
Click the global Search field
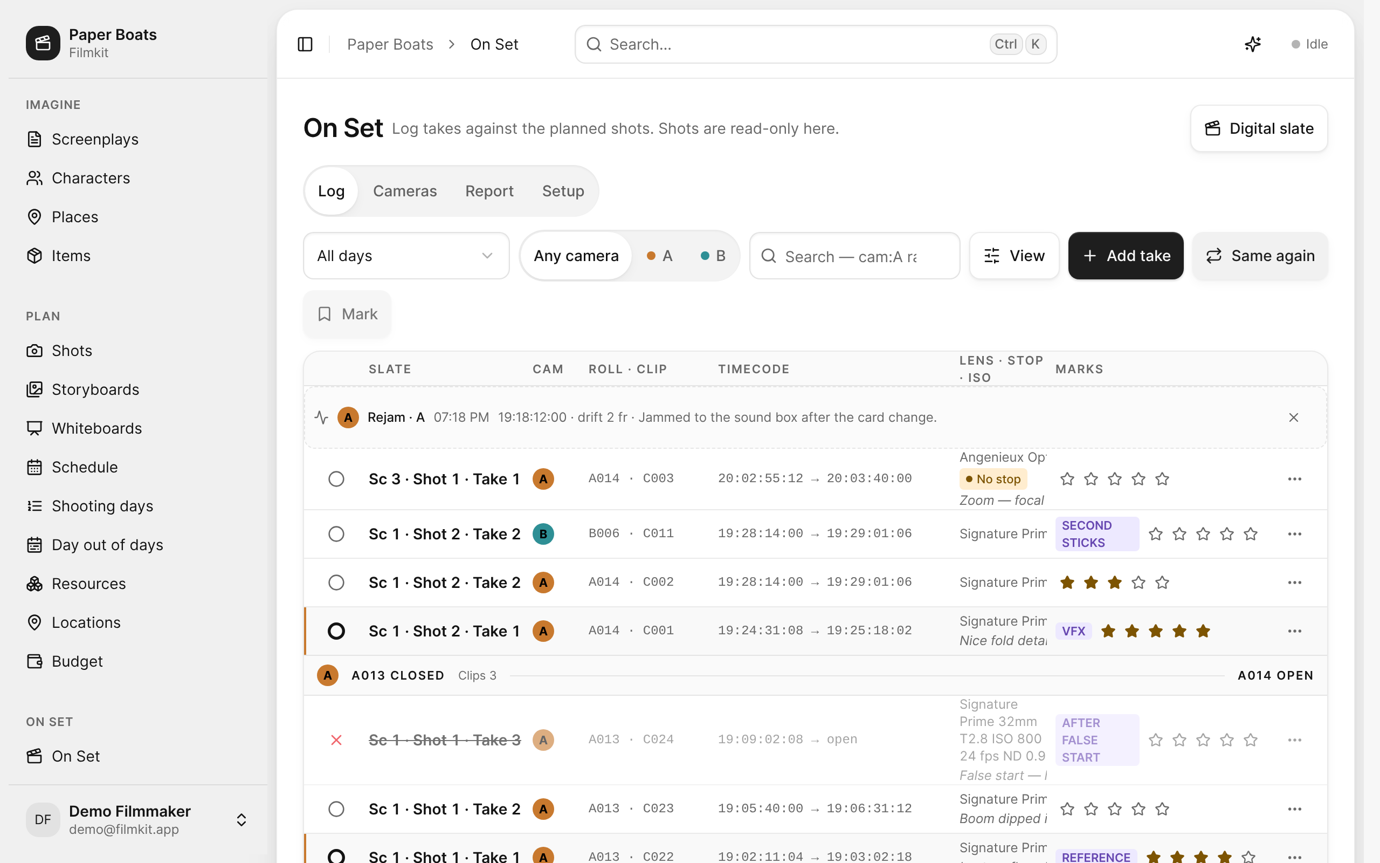click(816, 44)
